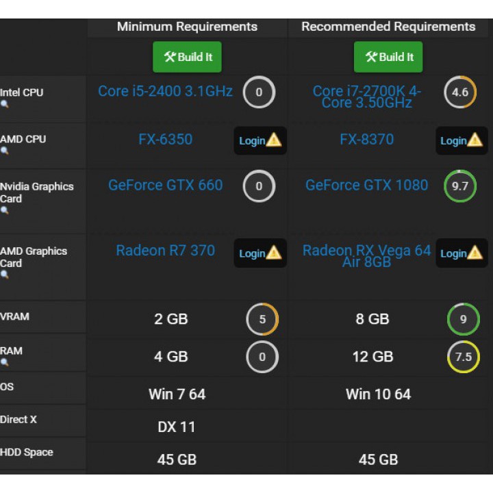Follow the Radeon RX Vega 64 Air 8GB link
493x493 pixels.
point(366,255)
